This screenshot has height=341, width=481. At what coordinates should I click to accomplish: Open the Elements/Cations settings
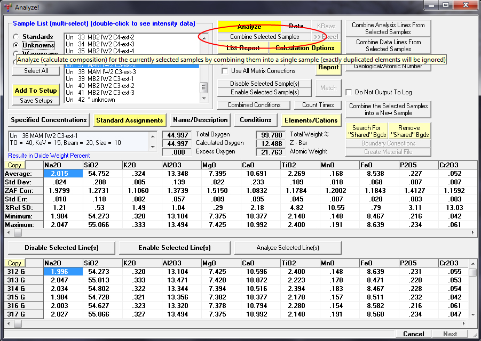click(311, 120)
